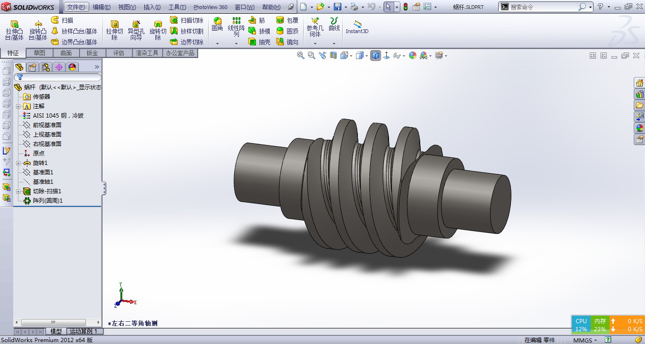This screenshot has width=645, height=344.
Task: Open the PropertyManager tab icon
Action: 33,67
